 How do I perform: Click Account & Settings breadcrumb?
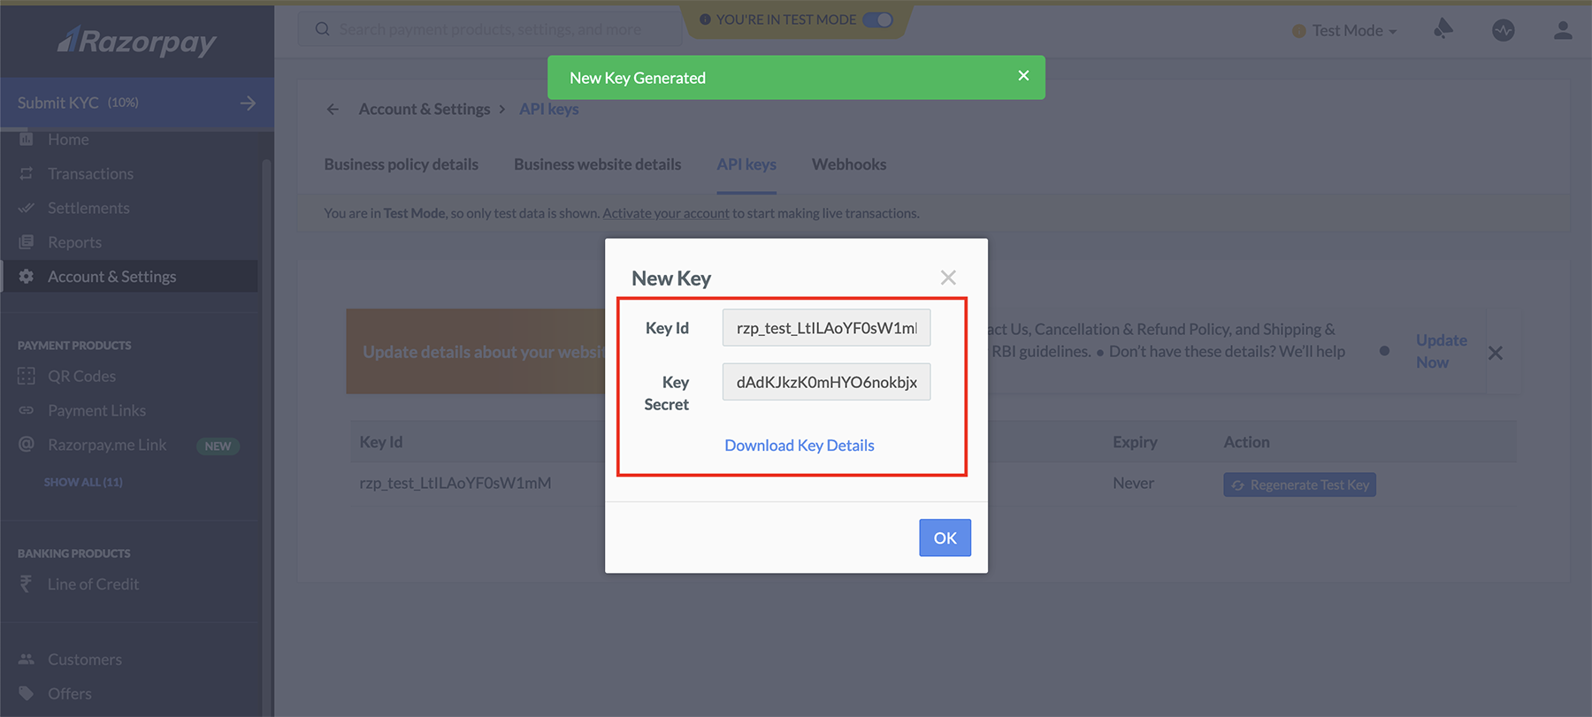pyautogui.click(x=425, y=109)
